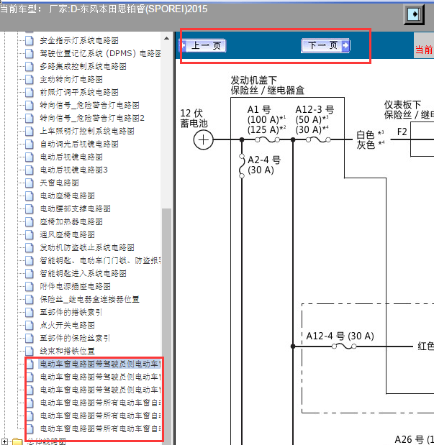Open the document icon for 至部件的搭铁索引
Viewport: 434px width, 445px height.
pyautogui.click(x=30, y=312)
